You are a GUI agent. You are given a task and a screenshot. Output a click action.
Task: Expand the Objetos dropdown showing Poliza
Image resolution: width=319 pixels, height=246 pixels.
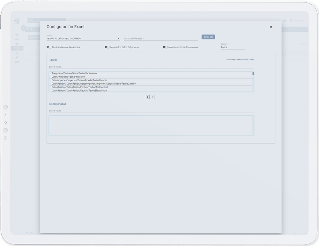(x=233, y=47)
